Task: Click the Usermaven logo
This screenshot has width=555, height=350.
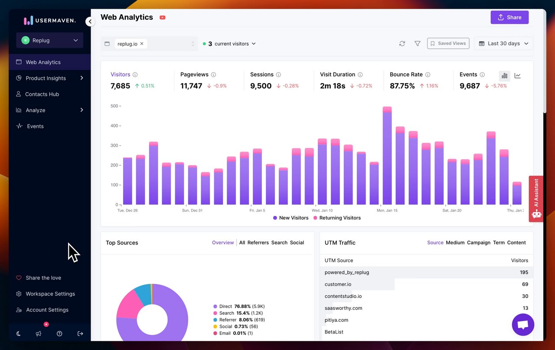Action: pyautogui.click(x=49, y=20)
